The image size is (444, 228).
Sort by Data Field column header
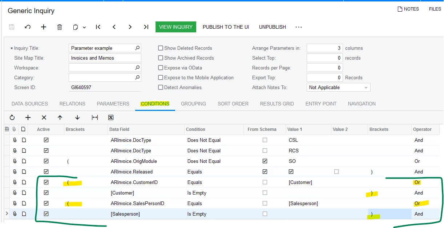pos(146,129)
